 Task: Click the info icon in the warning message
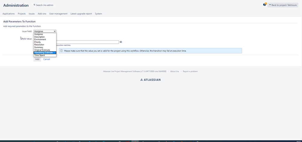[x=61, y=51]
